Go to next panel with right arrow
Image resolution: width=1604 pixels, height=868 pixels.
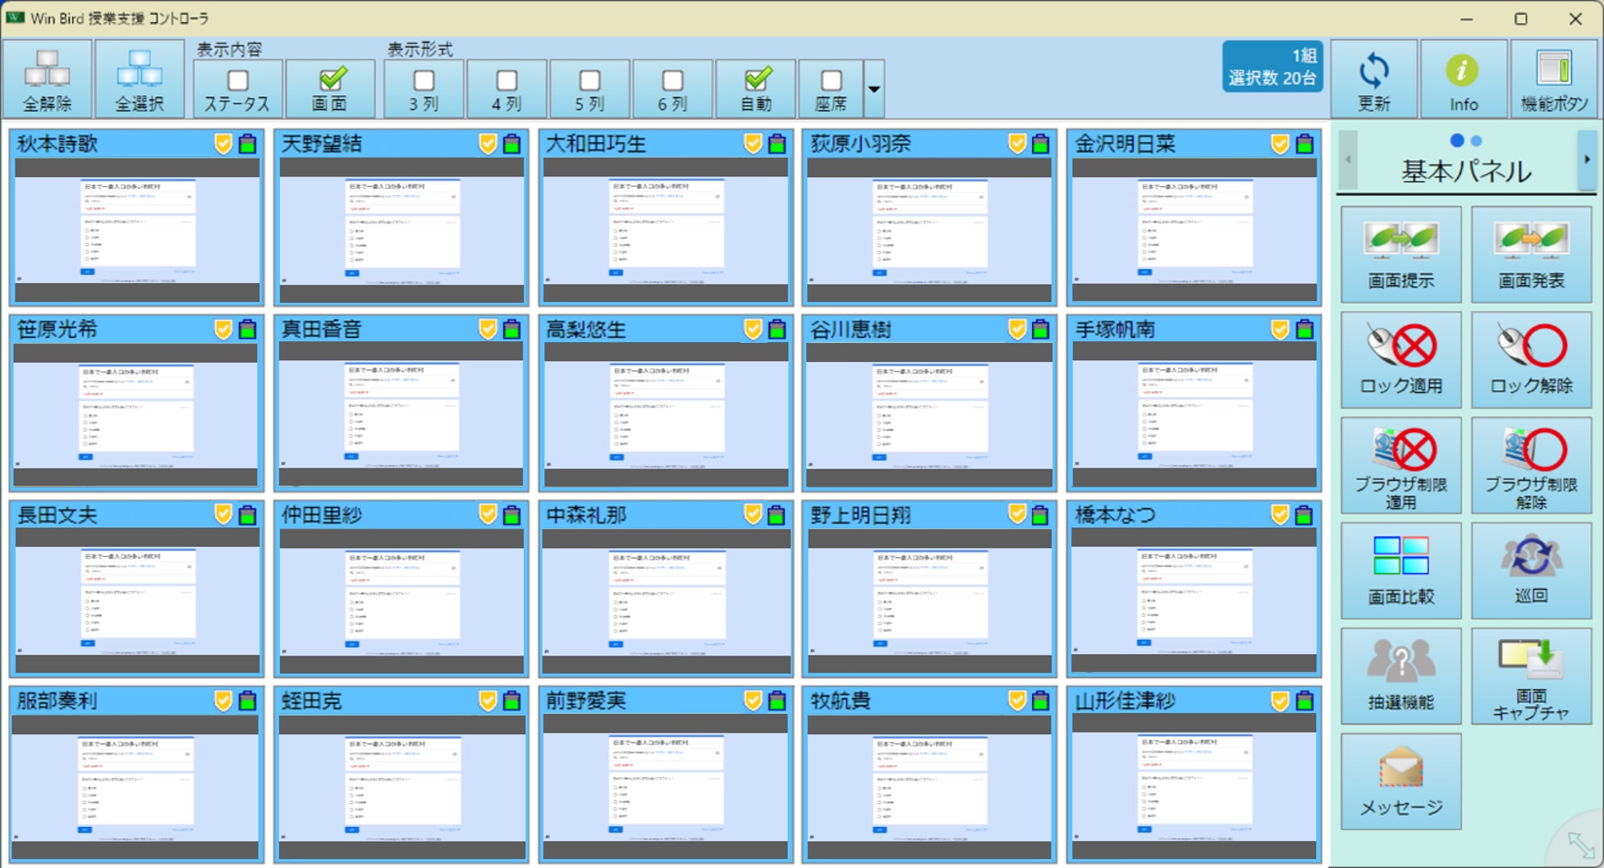pos(1587,159)
